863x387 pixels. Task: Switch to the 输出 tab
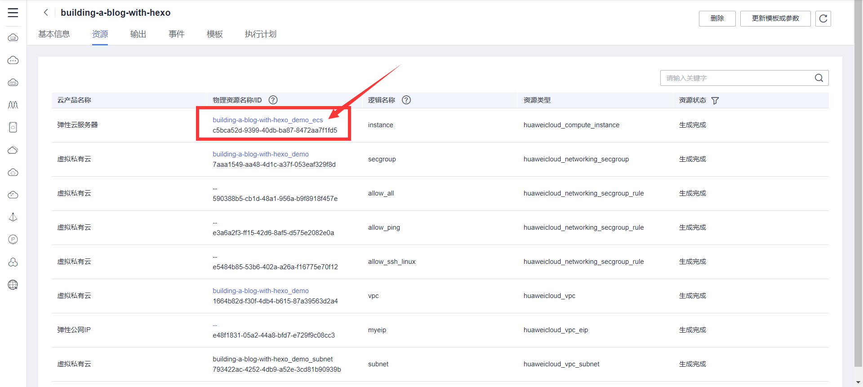pyautogui.click(x=138, y=34)
